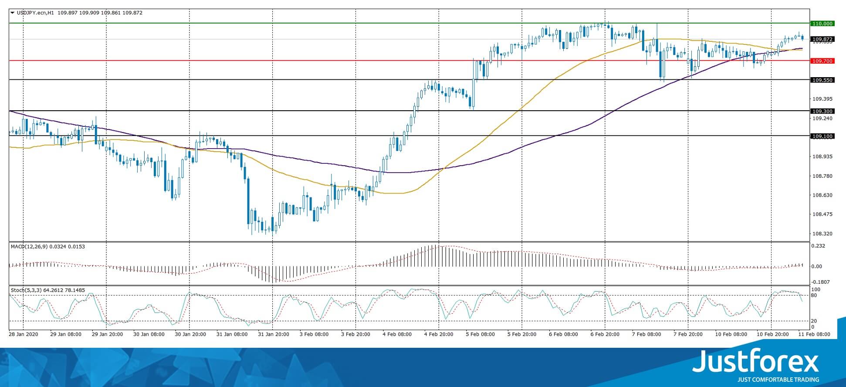Screen dimensions: 846x387
Task: Click the "3 Feb 20:00" time label
Action: pos(356,334)
